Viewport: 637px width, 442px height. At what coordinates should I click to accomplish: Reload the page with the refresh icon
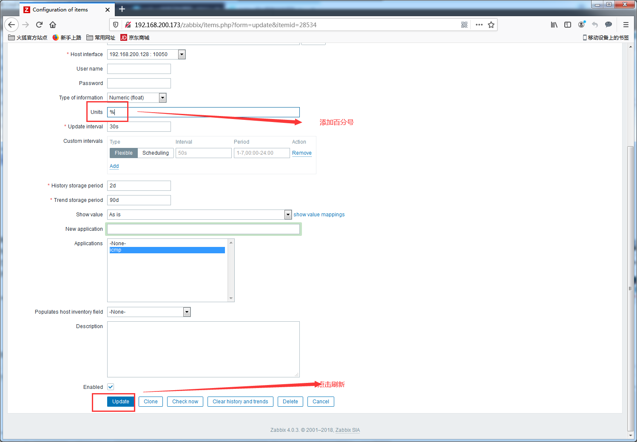39,25
